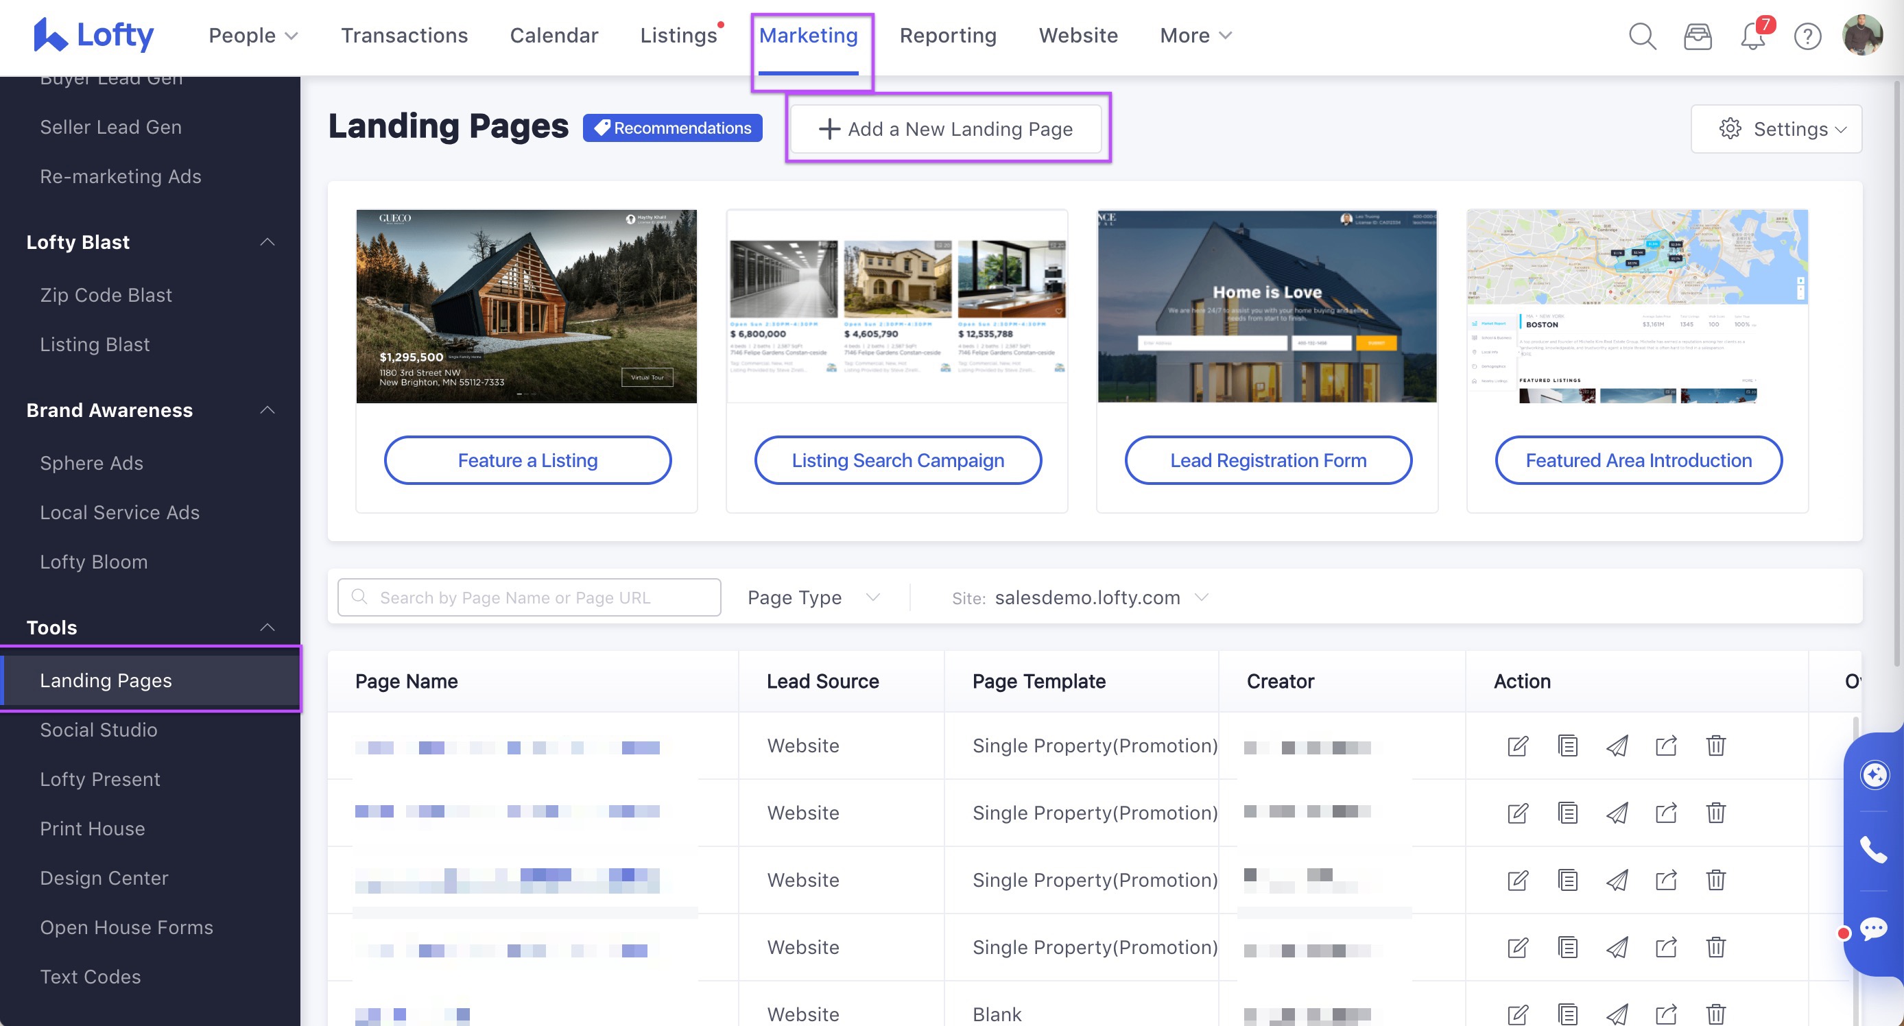Share the second landing page using export icon
Viewport: 1904px width, 1026px height.
click(1667, 813)
